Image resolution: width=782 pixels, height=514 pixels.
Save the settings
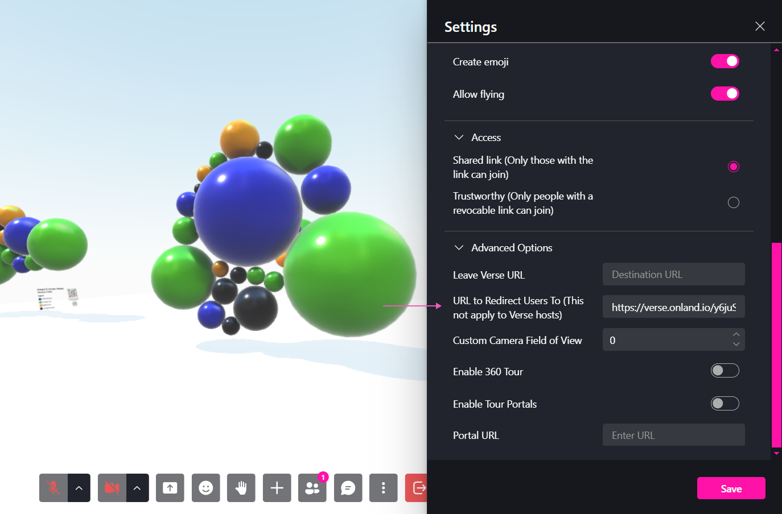731,488
